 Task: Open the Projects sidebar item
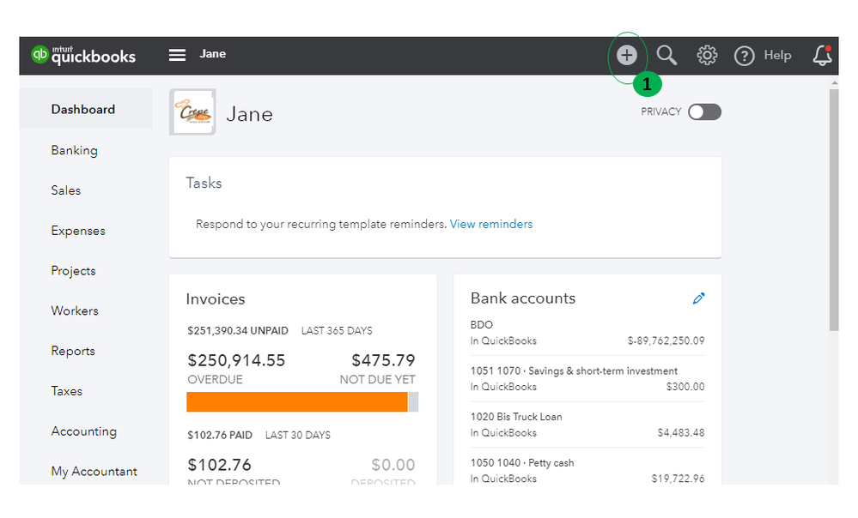73,271
